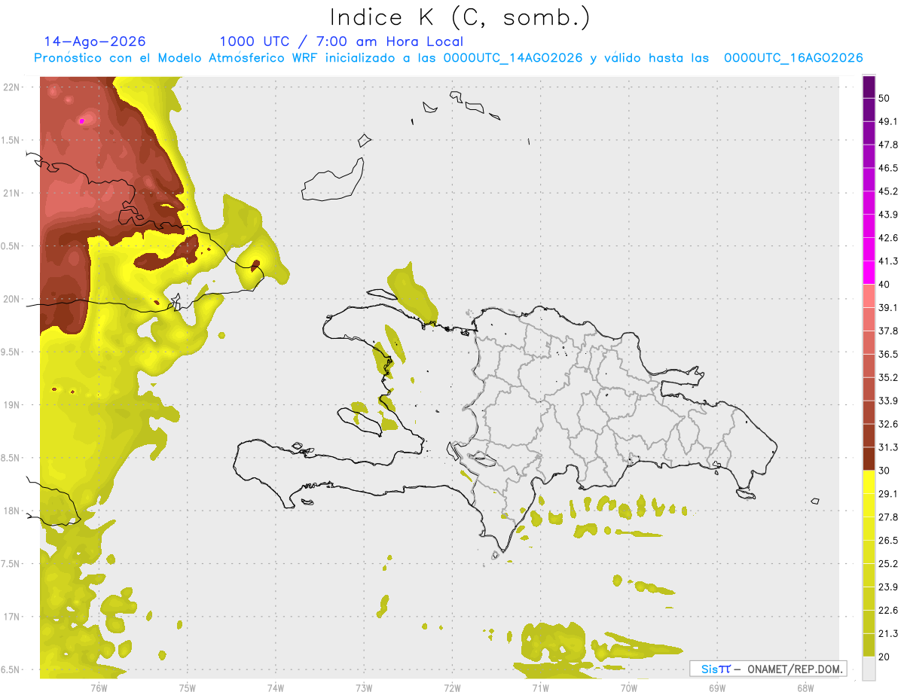Click the colorbar value 45.2

[888, 191]
